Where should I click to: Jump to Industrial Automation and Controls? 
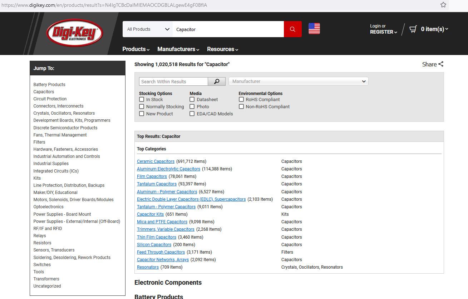tap(66, 156)
